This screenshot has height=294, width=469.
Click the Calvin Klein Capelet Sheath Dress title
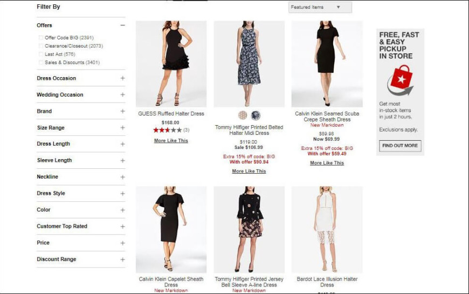(171, 282)
